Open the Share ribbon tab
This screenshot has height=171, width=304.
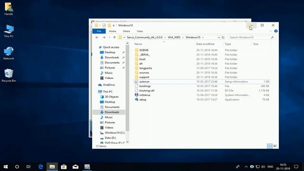click(x=126, y=31)
